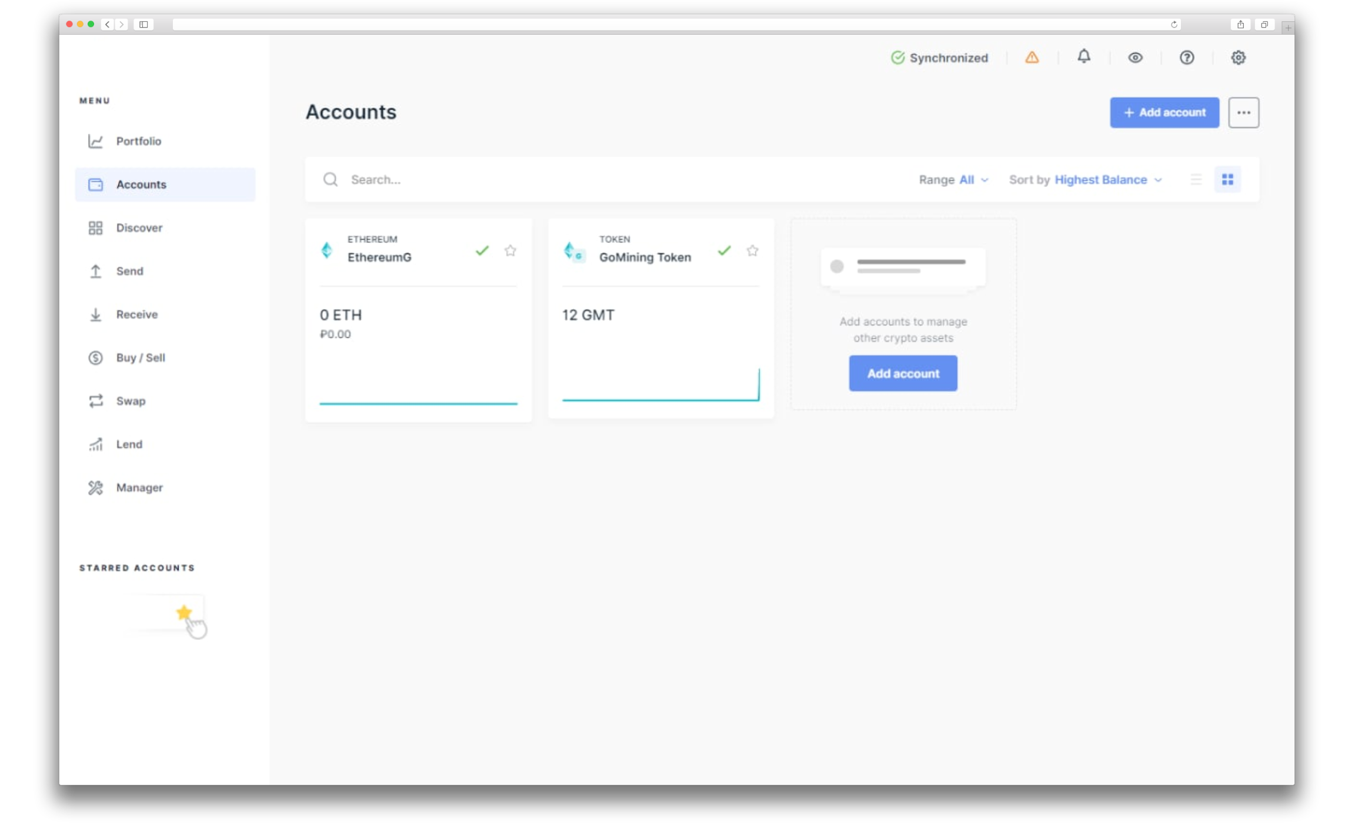This screenshot has width=1355, height=823.
Task: Click Add account button in placeholder card
Action: [903, 373]
